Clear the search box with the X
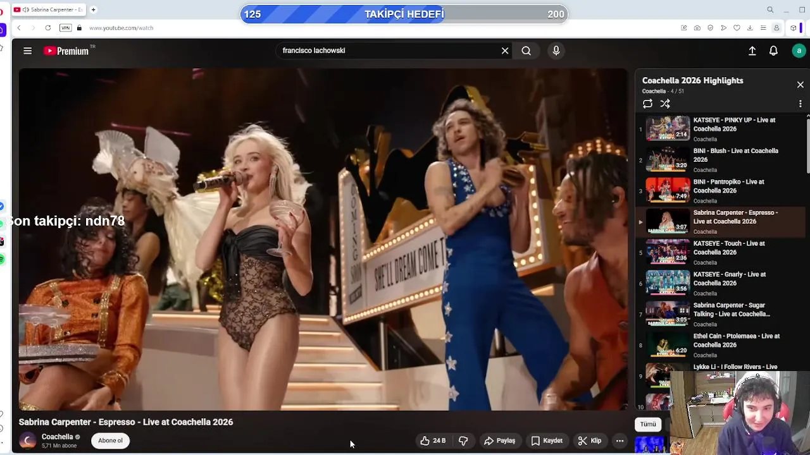Viewport: 810px width, 455px height. (x=505, y=51)
